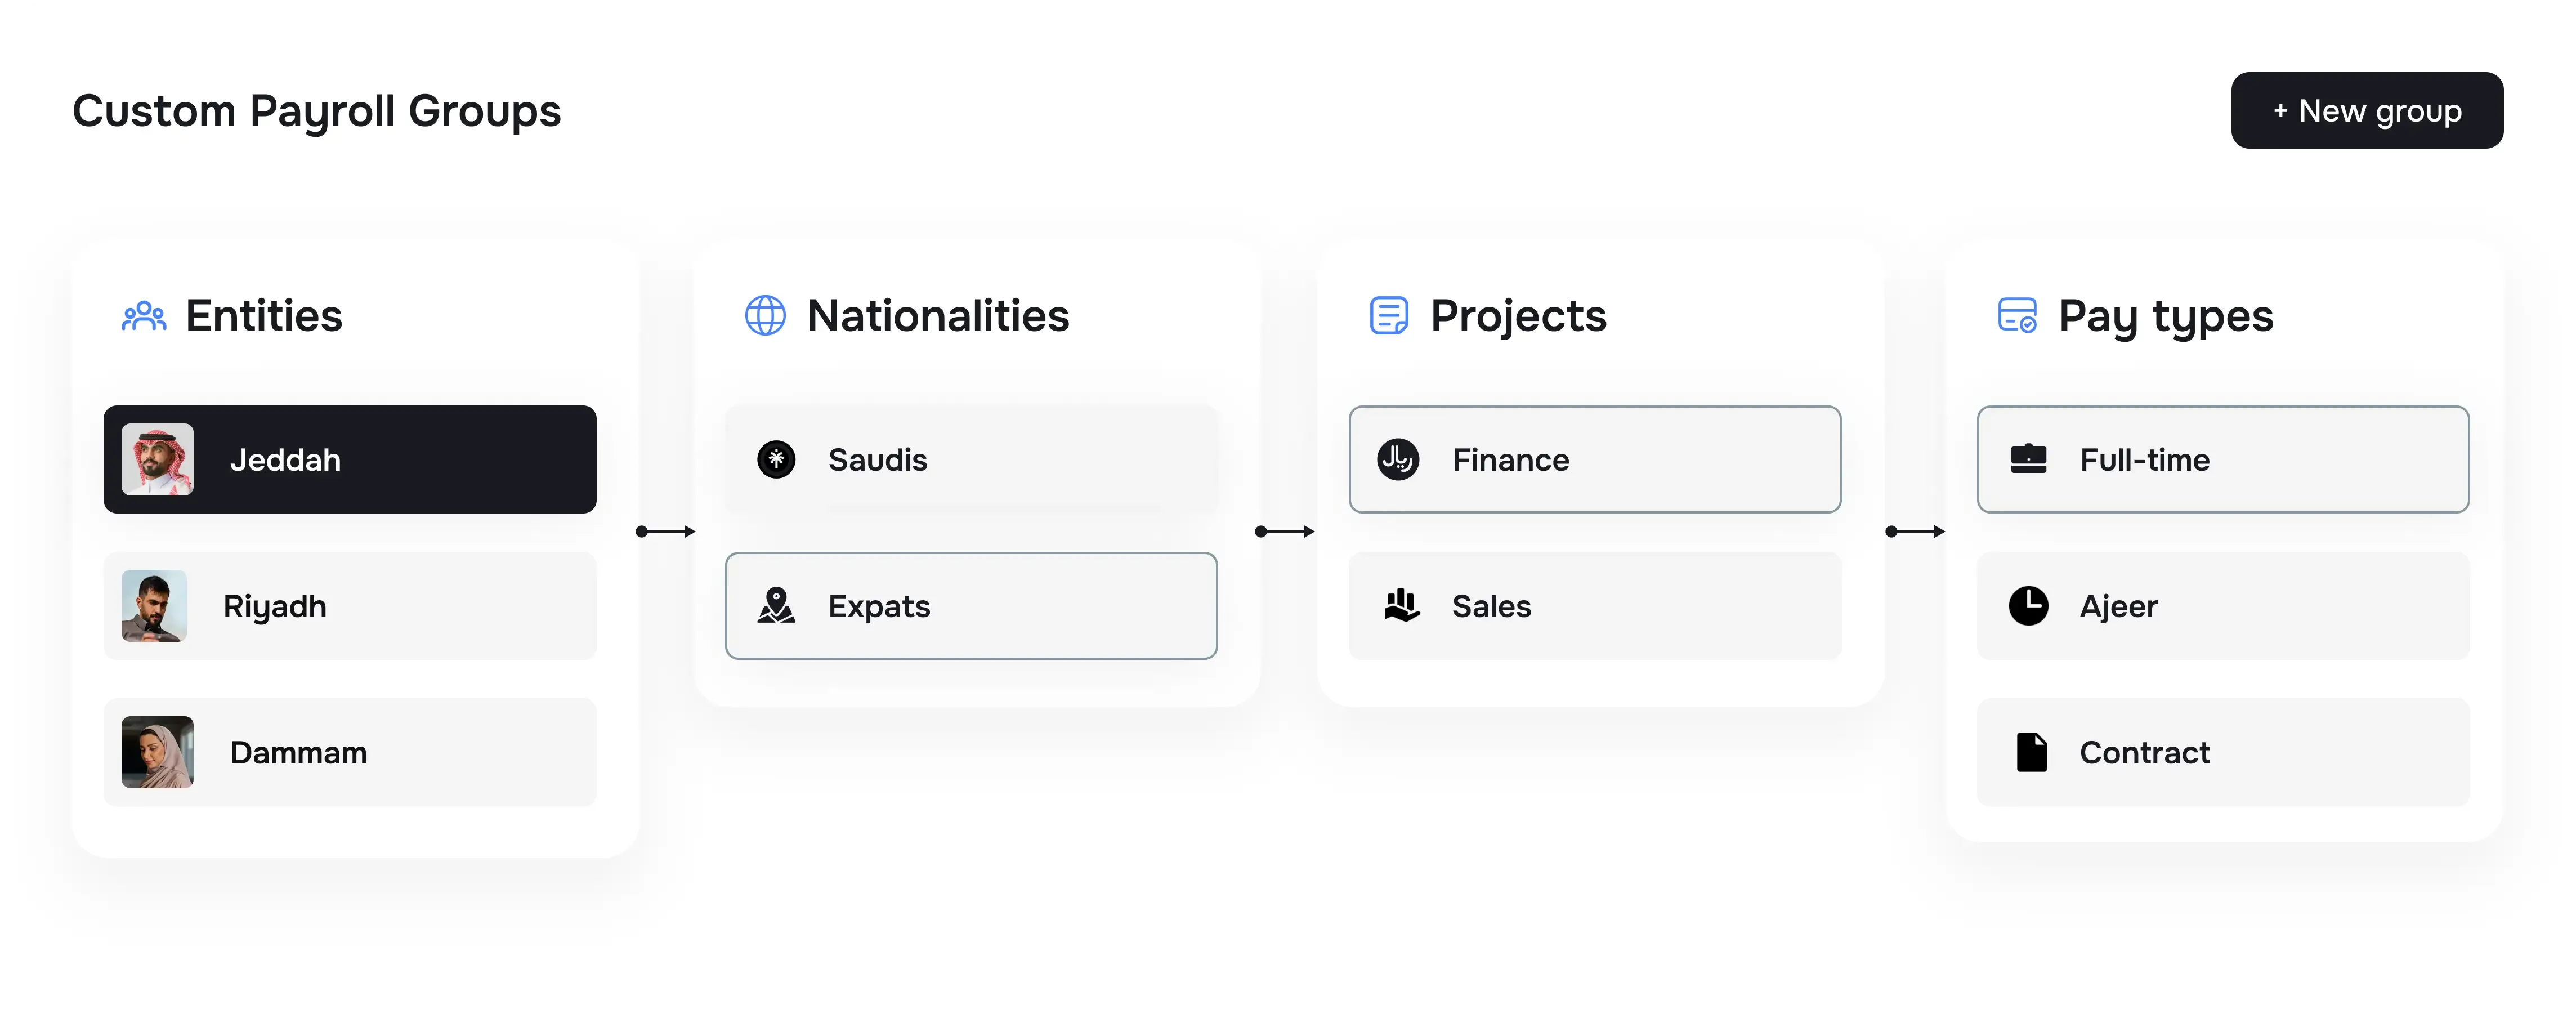Select the Riyadh entity
This screenshot has height=1018, width=2576.
[x=350, y=606]
